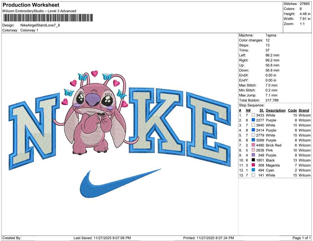Click the Purple 3099 color chip
313x241 pixels.
click(253, 140)
